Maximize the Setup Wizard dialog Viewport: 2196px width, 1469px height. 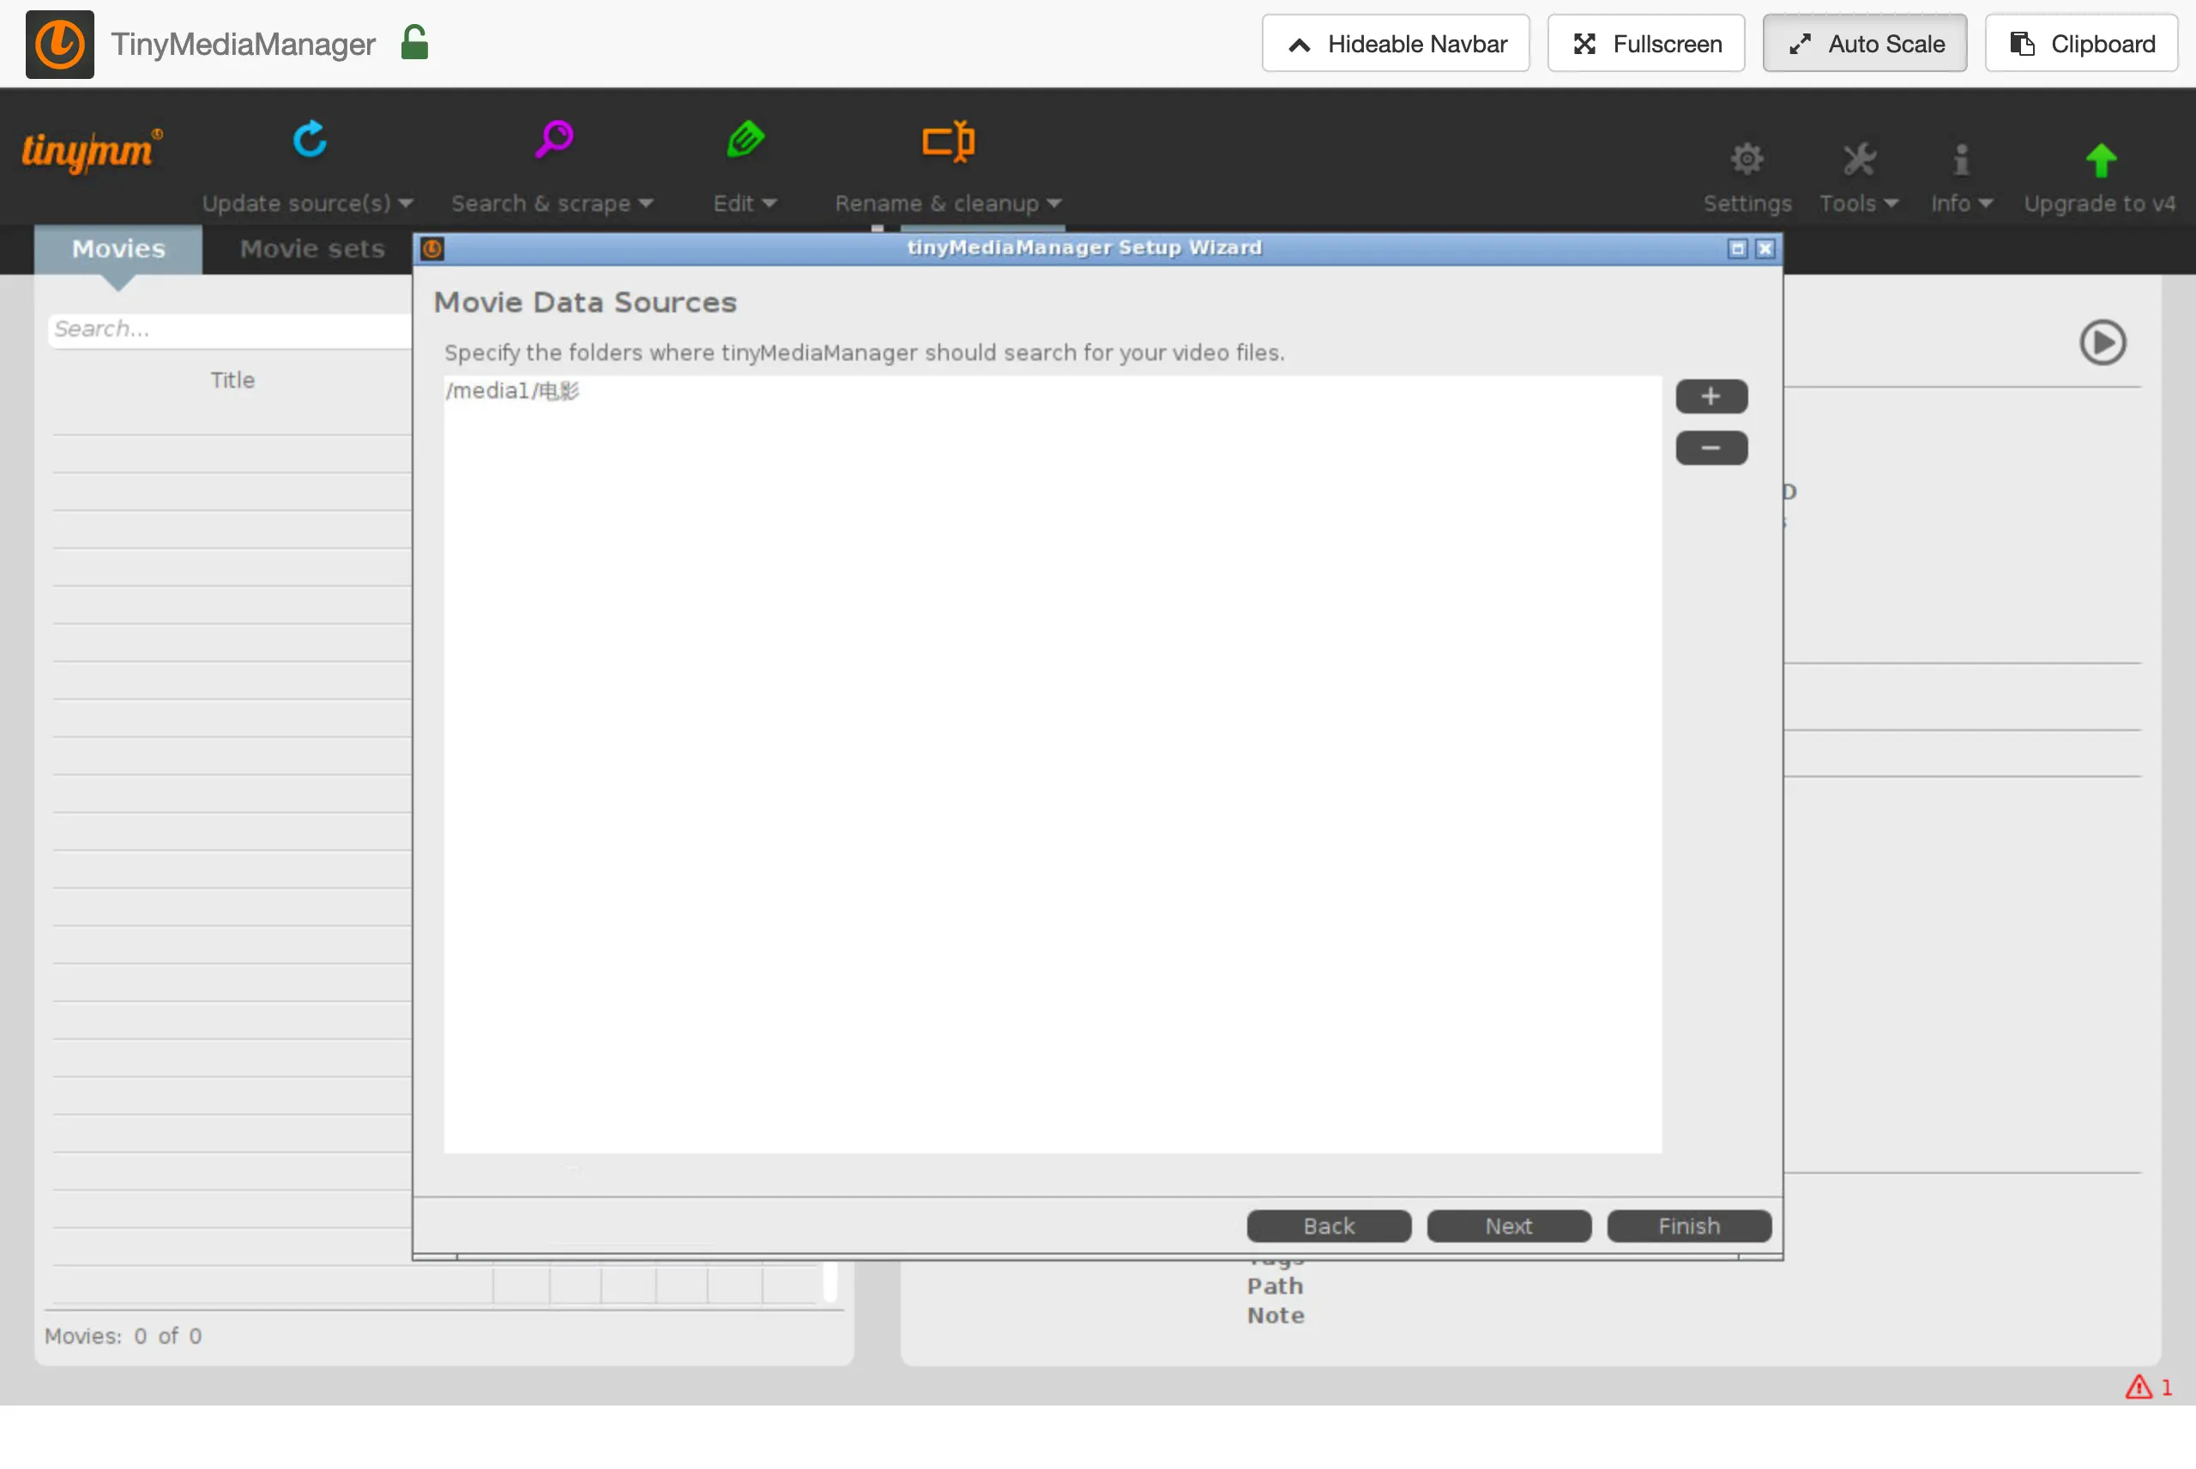coord(1737,248)
